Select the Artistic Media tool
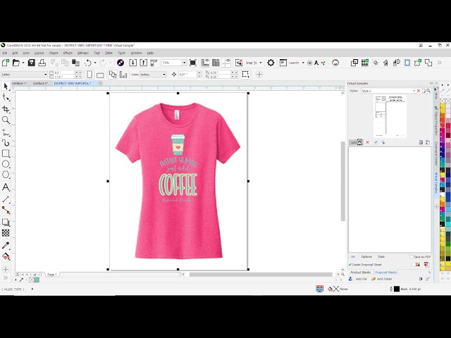 [6, 142]
